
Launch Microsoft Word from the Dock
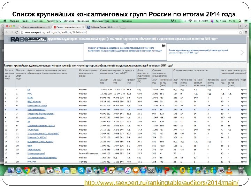point(159,170)
